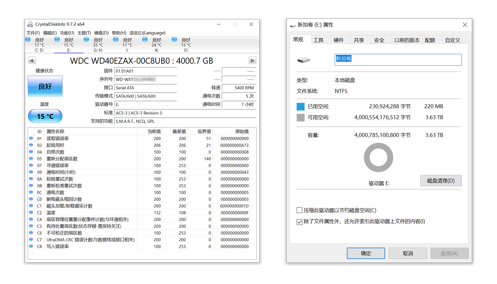This screenshot has height=284, width=497.
Task: Click the I: disk status indicator
Action: click(x=116, y=40)
